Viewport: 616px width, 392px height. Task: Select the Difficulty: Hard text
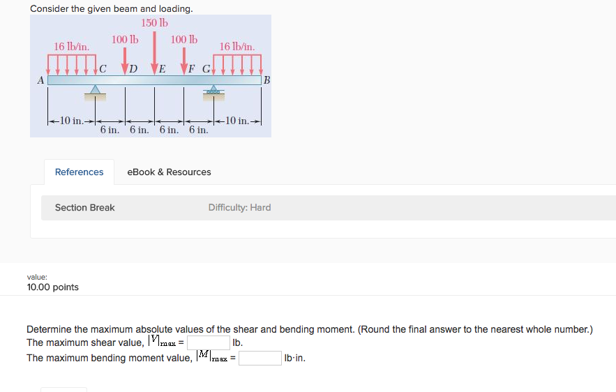(239, 208)
